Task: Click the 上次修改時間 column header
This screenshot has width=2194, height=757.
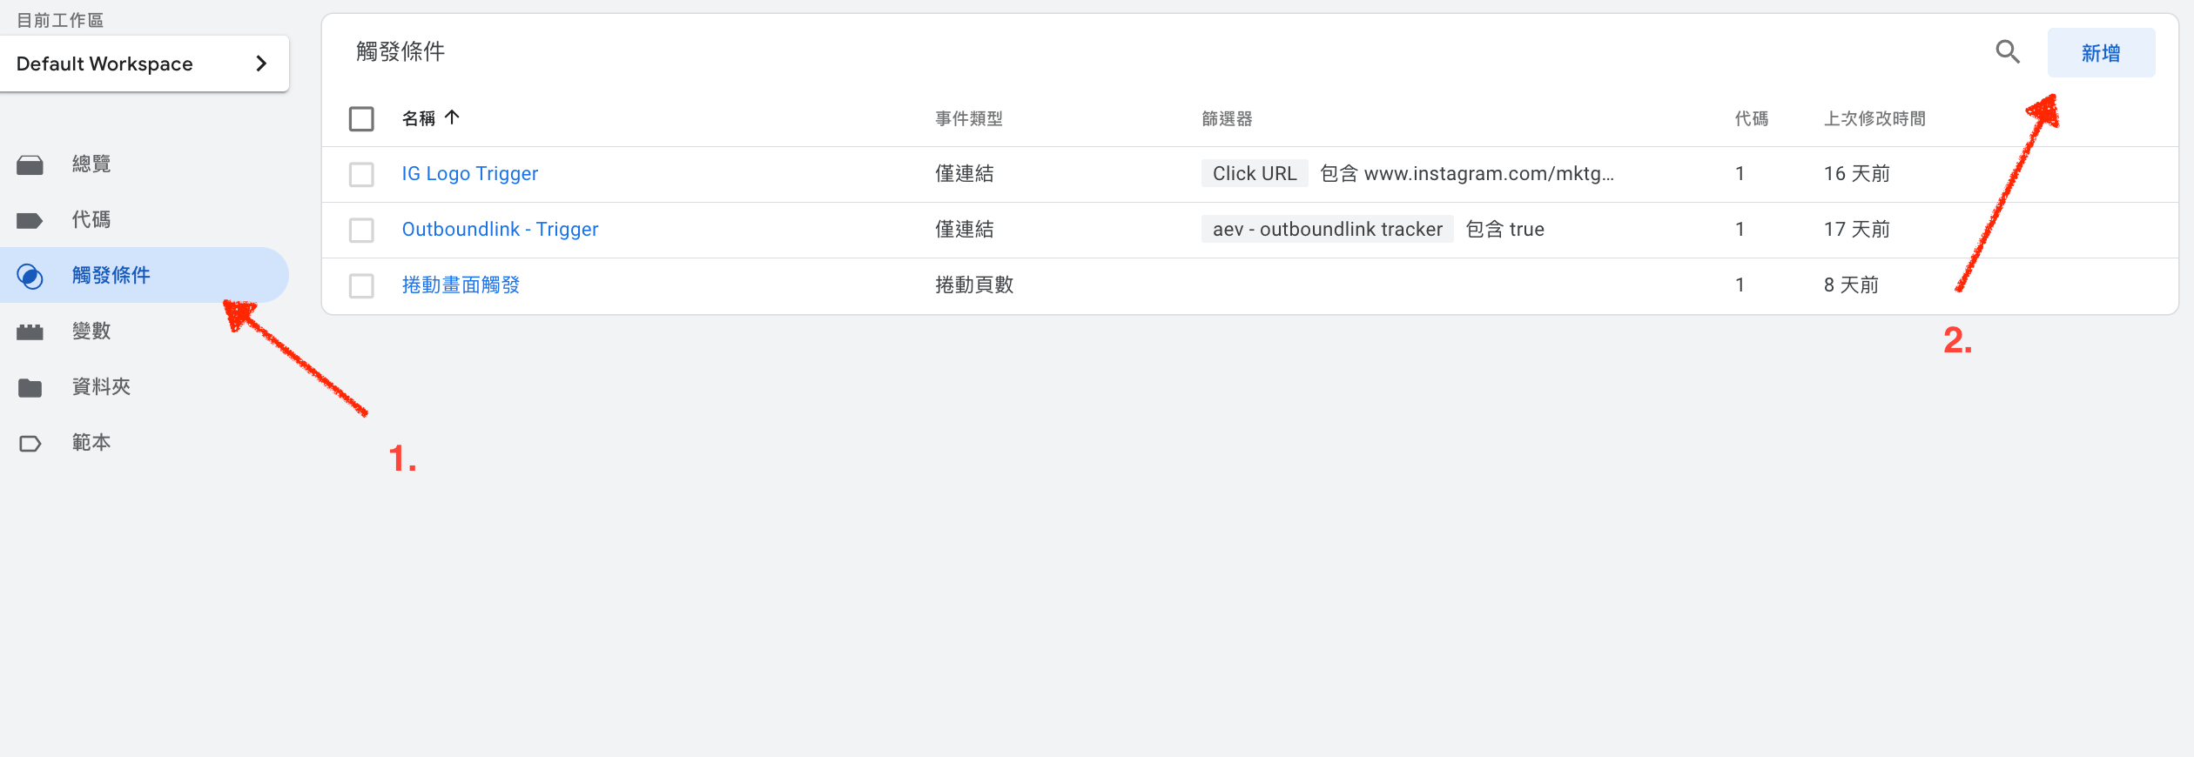Action: point(1874,118)
